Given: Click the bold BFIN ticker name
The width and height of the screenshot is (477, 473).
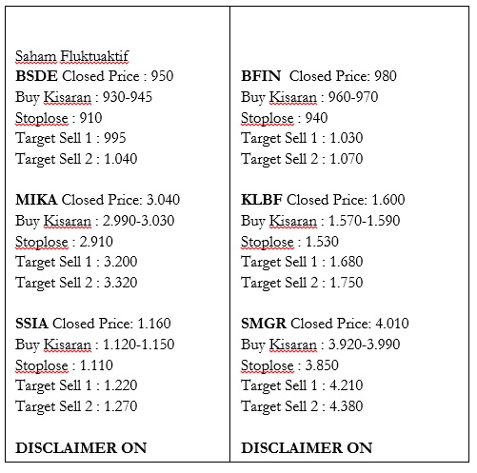Looking at the screenshot, I should [x=261, y=76].
